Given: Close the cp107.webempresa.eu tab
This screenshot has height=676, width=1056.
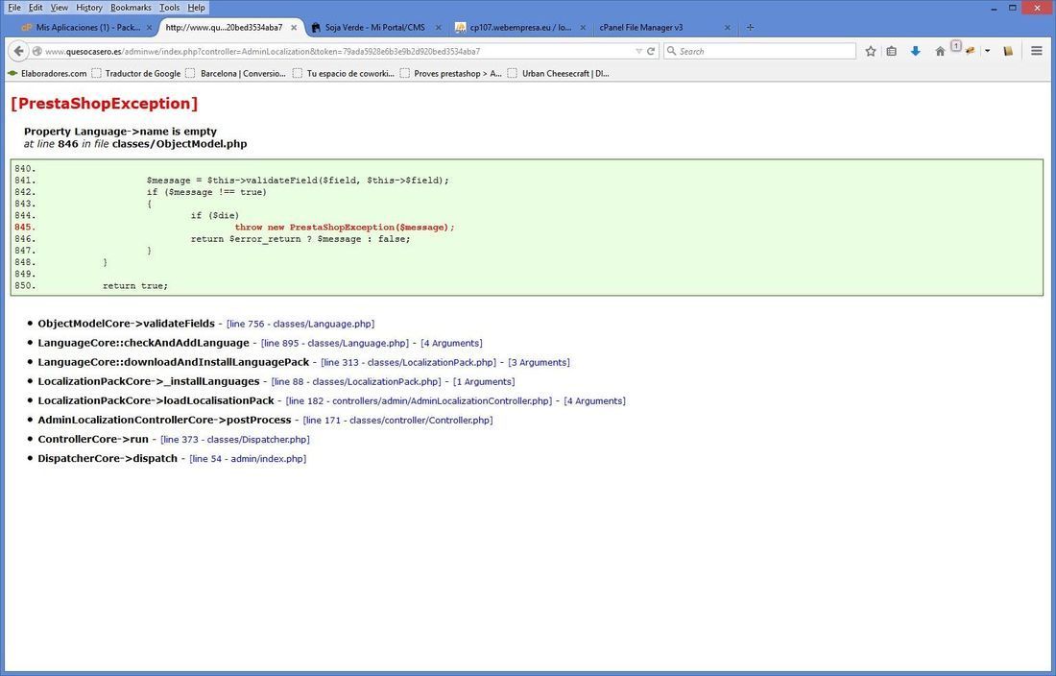Looking at the screenshot, I should point(584,28).
